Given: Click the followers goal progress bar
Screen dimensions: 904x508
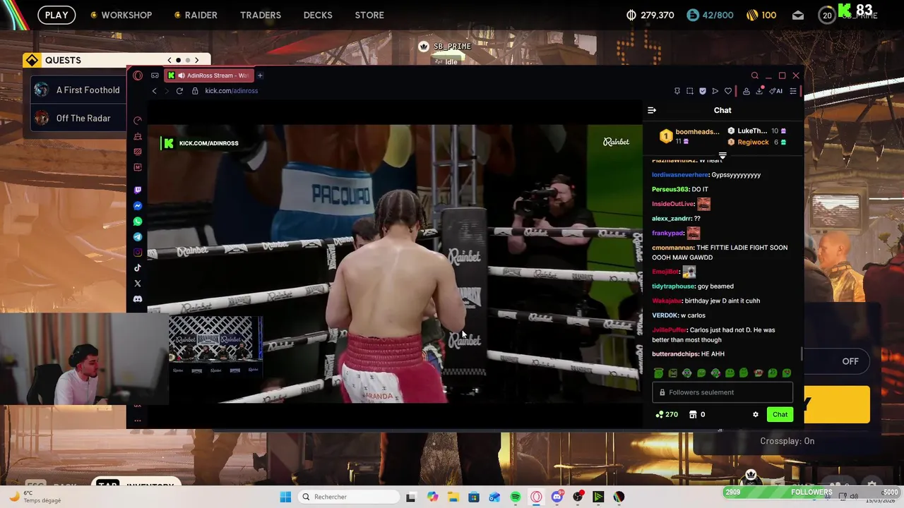Looking at the screenshot, I should point(811,492).
